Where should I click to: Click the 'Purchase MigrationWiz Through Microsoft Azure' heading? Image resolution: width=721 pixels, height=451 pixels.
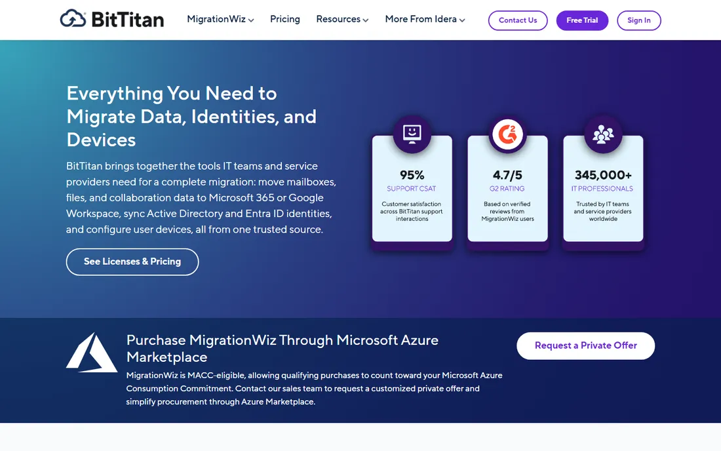pos(283,349)
